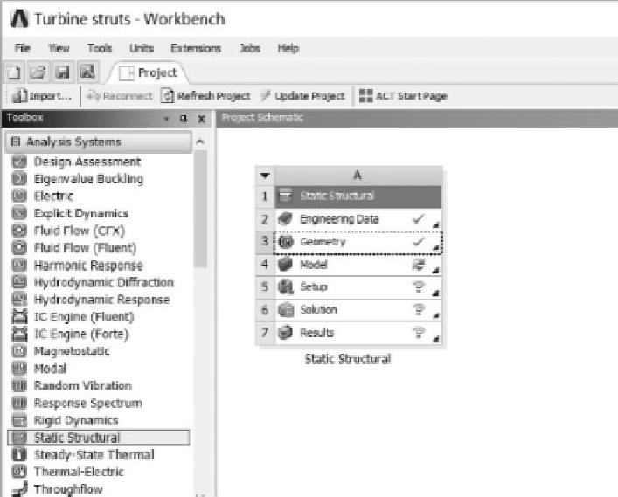618x497 pixels.
Task: Select the Eigenvalue Buckling icon
Action: [x=19, y=179]
